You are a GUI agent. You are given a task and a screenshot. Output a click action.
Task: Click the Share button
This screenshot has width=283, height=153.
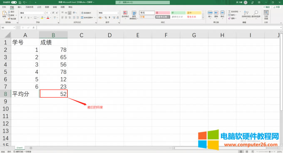coord(276,7)
